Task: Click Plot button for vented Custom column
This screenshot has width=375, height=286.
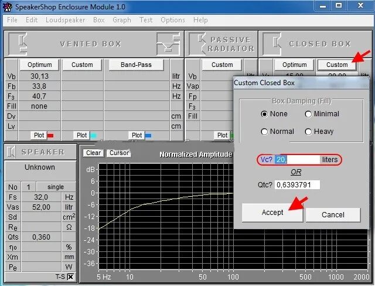Action: [x=81, y=136]
